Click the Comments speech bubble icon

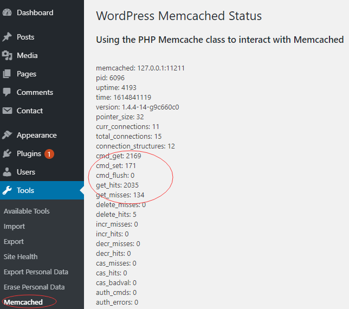point(7,92)
